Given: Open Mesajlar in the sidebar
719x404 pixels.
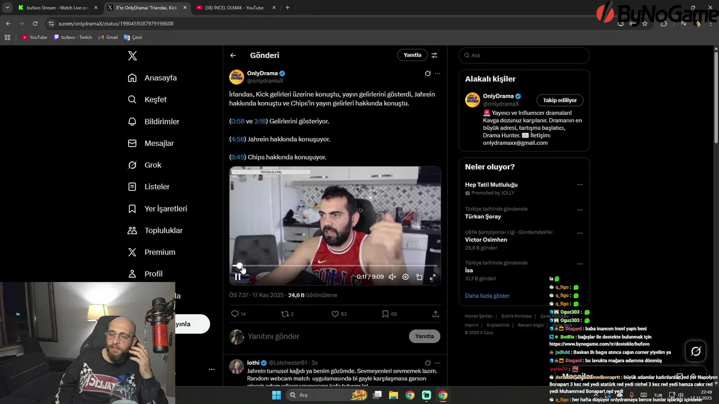Looking at the screenshot, I should [151, 143].
